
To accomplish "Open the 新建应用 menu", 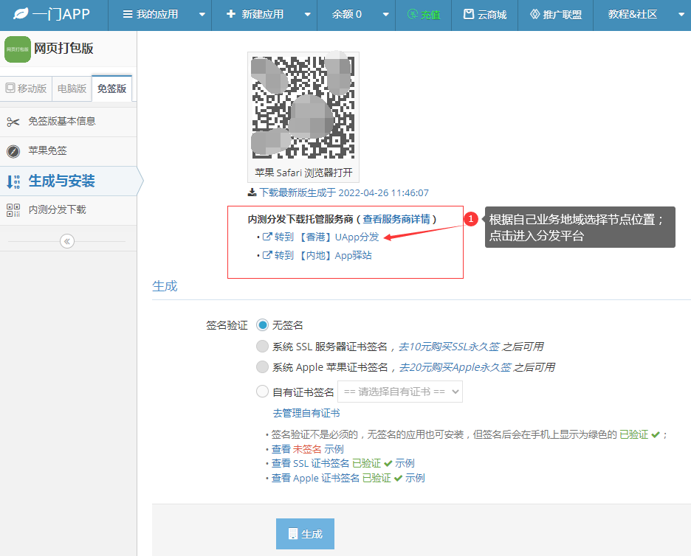I will pos(255,15).
